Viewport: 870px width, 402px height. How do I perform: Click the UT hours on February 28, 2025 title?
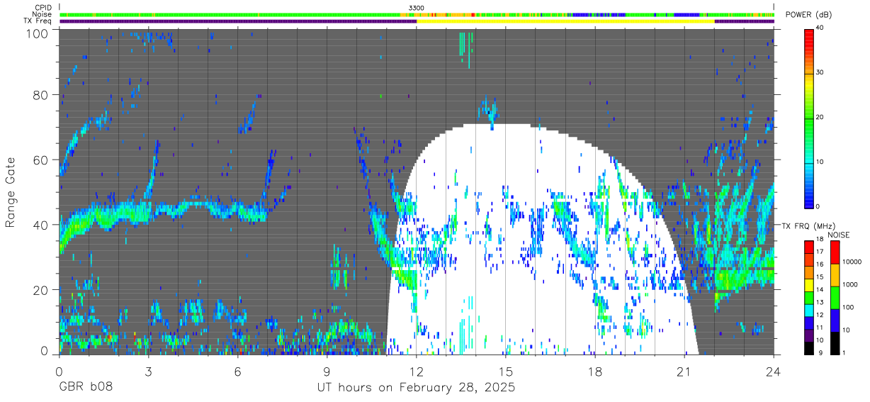417,389
